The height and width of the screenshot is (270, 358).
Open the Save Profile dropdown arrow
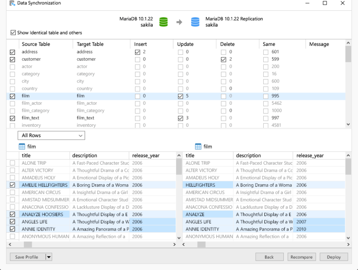[49, 257]
